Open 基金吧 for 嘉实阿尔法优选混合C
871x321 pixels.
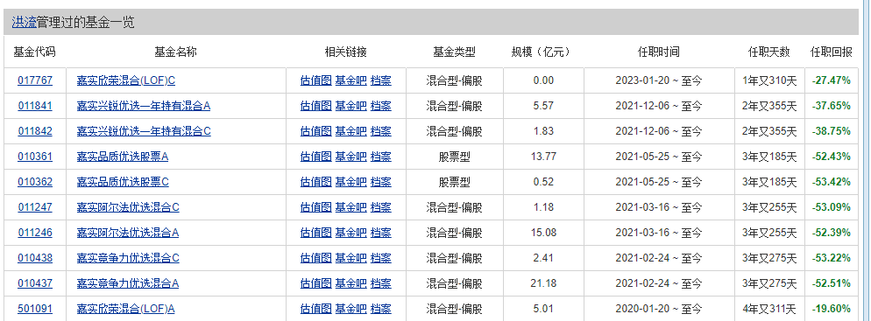(351, 207)
